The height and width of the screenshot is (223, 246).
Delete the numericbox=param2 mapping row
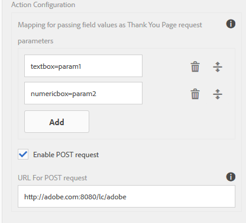[195, 94]
